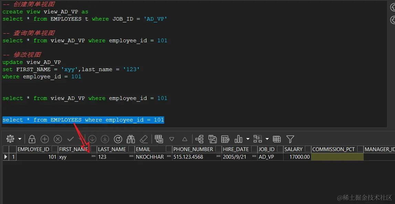Open find with the binoculars icon
Image resolution: width=395 pixels, height=204 pixels.
(x=131, y=139)
